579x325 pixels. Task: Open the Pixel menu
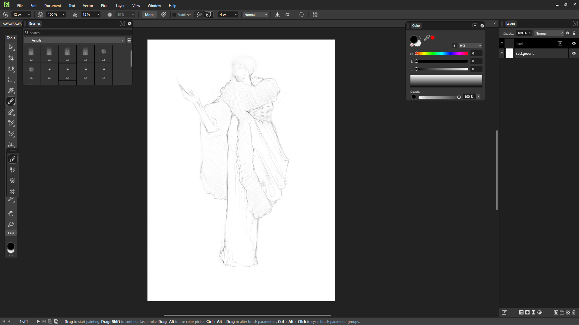[x=104, y=5]
